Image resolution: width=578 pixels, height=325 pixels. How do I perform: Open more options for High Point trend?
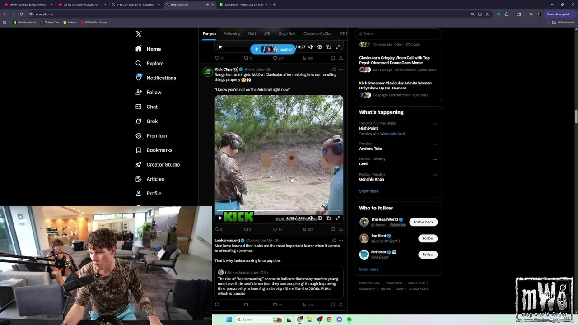[435, 124]
